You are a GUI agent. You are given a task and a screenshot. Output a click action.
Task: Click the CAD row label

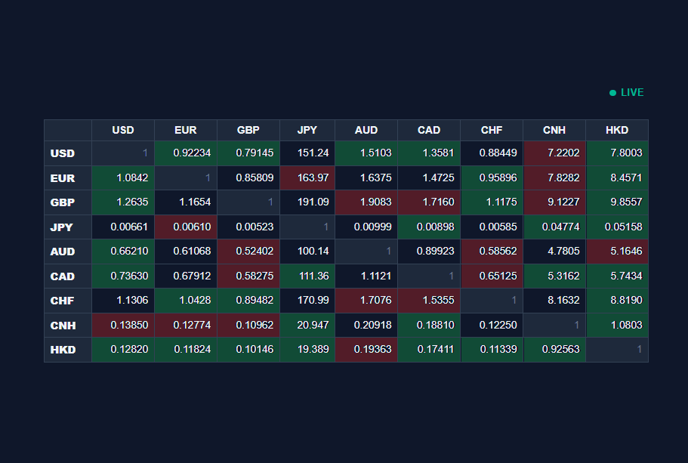(68, 276)
